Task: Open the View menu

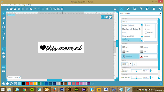Action: click(11, 5)
